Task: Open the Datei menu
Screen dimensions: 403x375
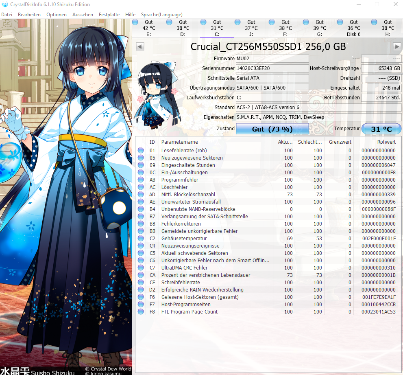Action: pyautogui.click(x=7, y=15)
